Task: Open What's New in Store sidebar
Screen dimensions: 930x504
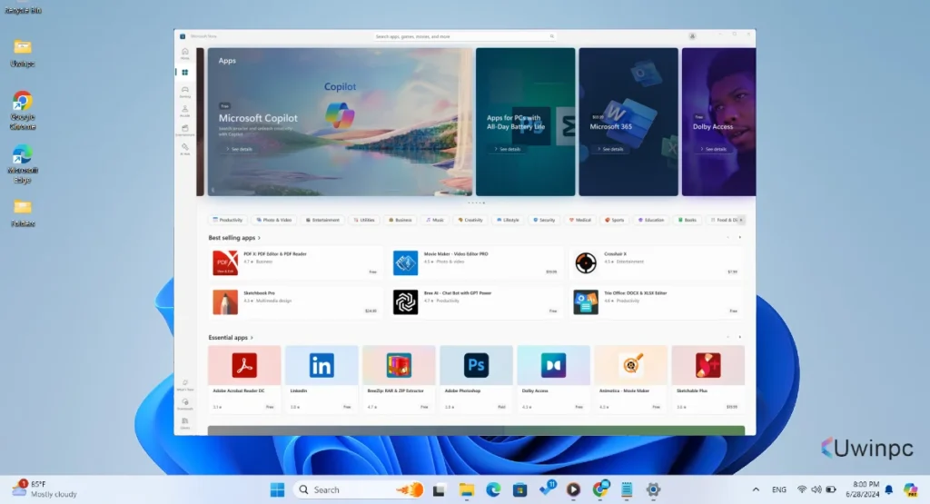Action: (185, 385)
